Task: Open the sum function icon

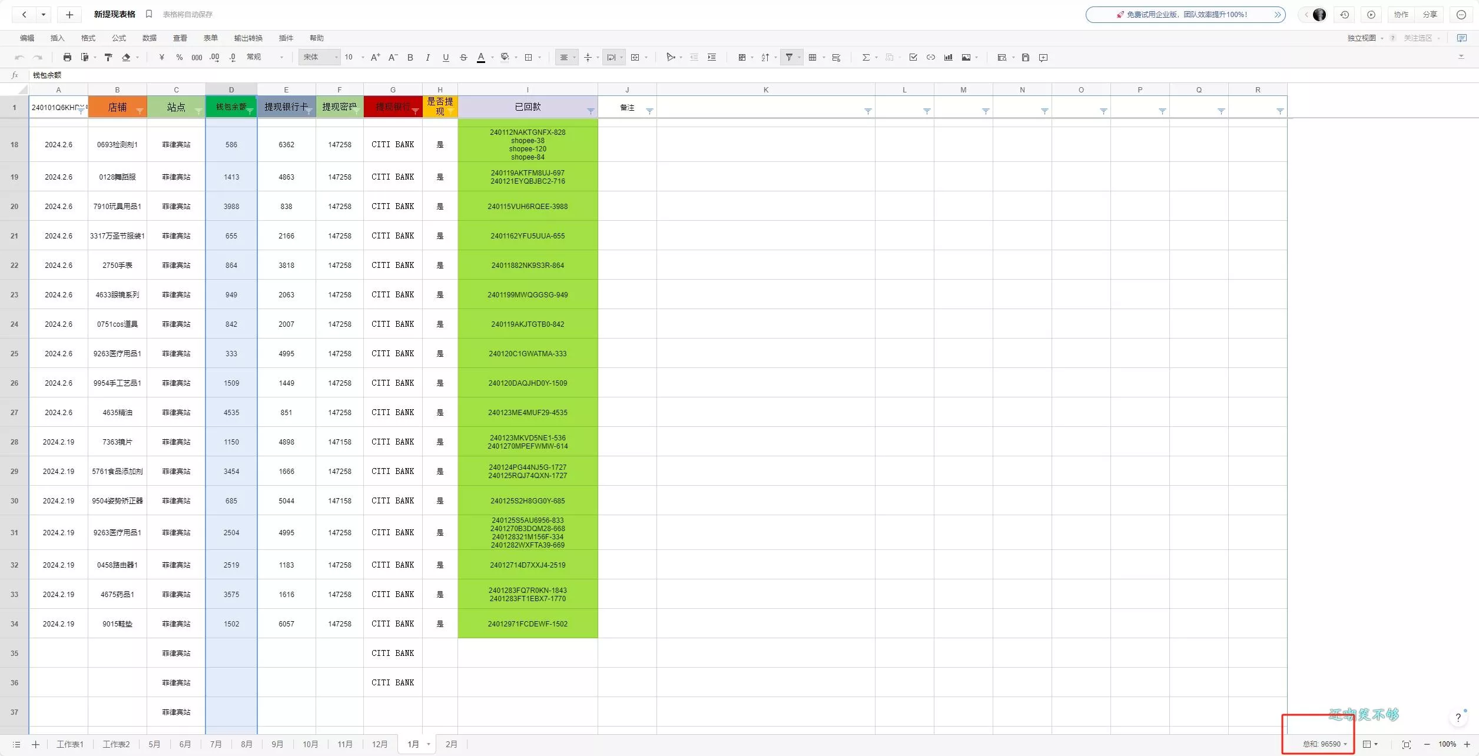Action: pyautogui.click(x=865, y=57)
